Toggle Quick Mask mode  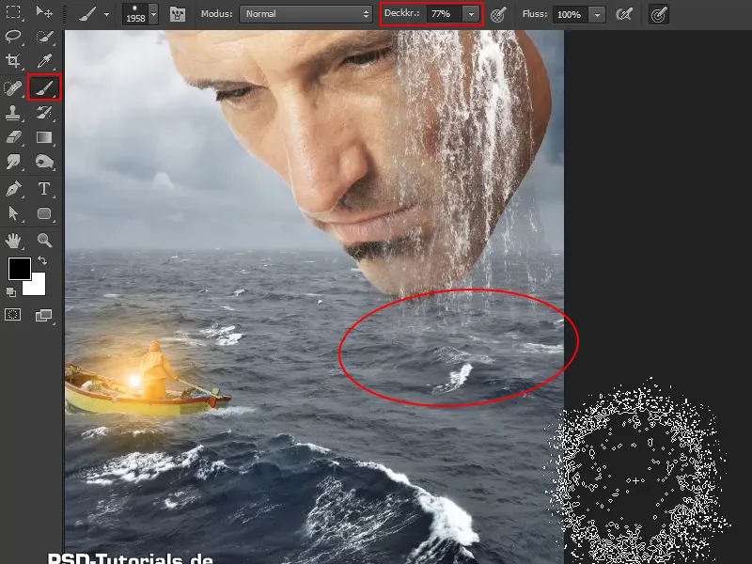pos(13,315)
